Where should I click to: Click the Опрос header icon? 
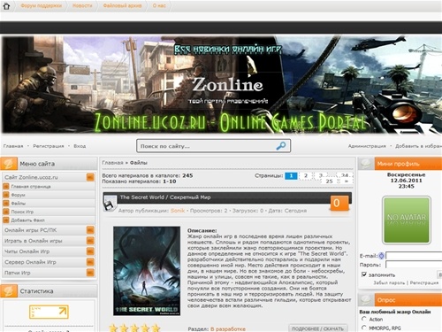pyautogui.click(x=366, y=300)
